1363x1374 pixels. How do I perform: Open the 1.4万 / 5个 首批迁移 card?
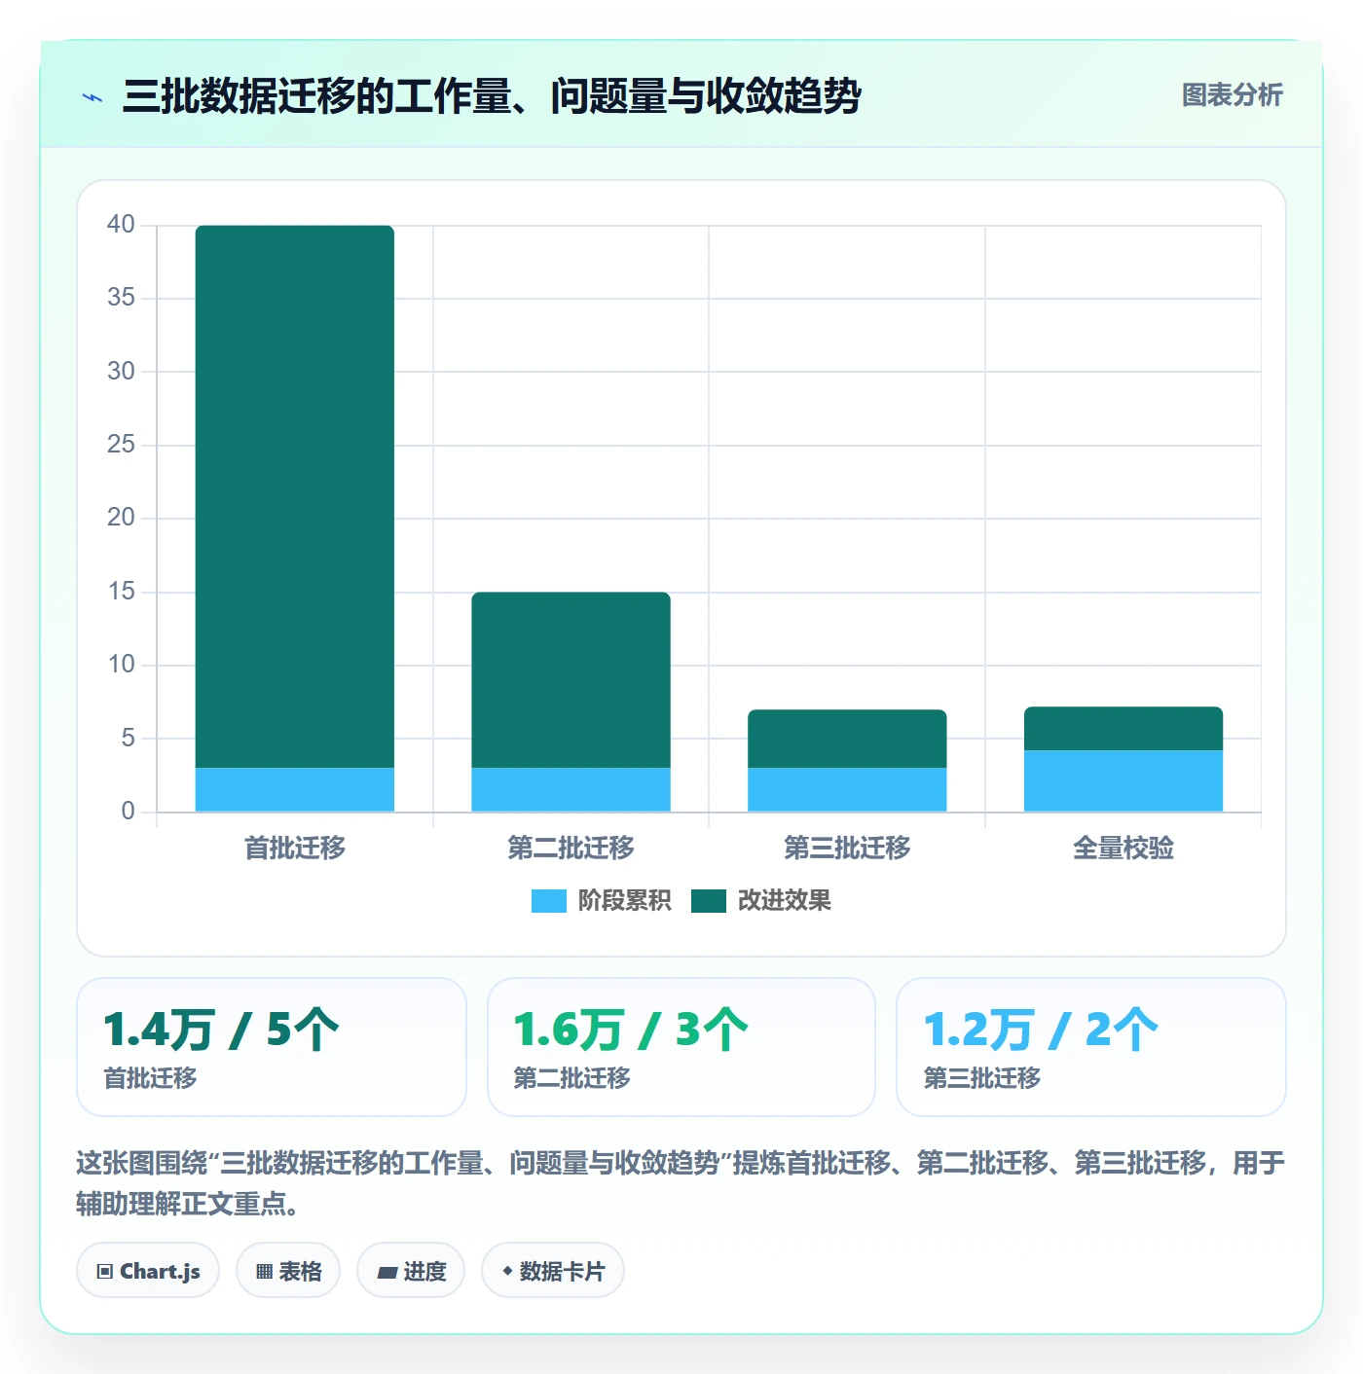[x=272, y=1047]
